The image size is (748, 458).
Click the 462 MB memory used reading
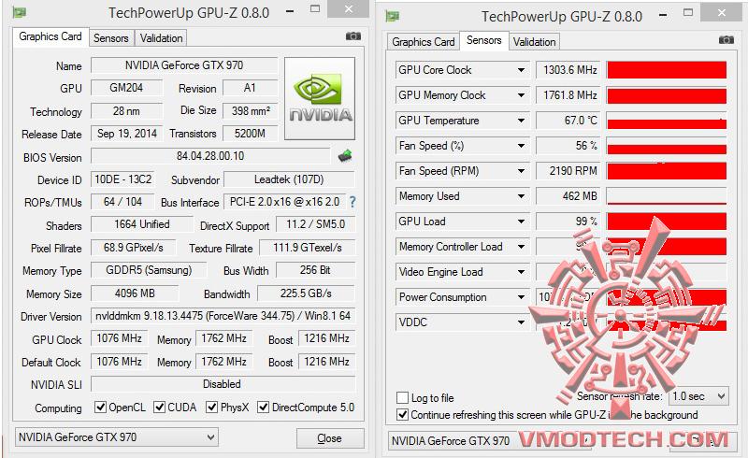568,196
